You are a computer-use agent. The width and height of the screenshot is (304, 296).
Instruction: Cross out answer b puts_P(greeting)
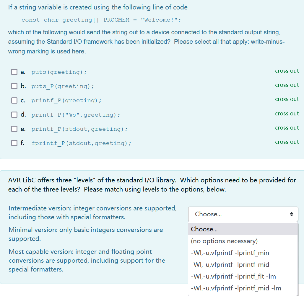coord(287,85)
